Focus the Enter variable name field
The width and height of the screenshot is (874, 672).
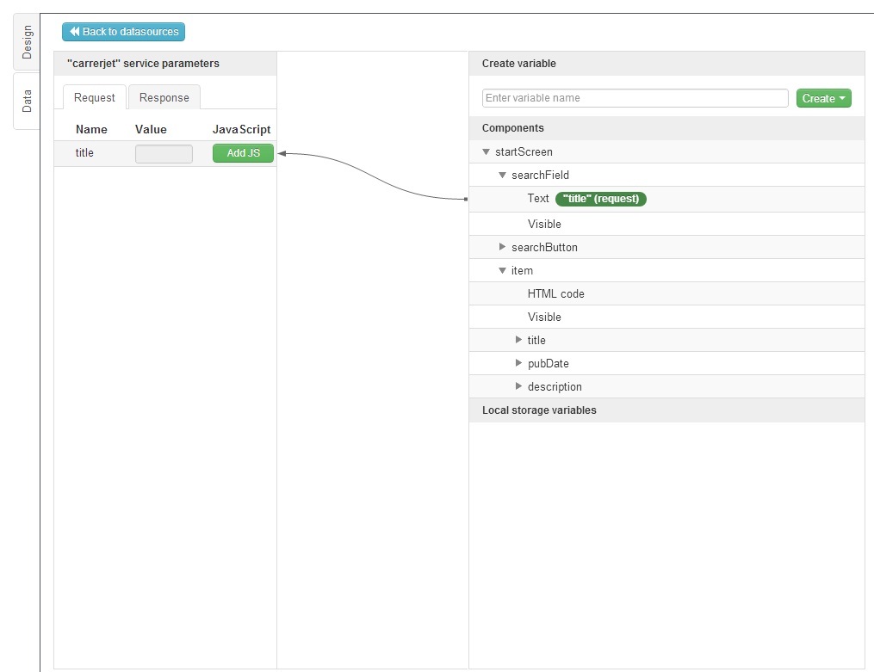click(635, 98)
